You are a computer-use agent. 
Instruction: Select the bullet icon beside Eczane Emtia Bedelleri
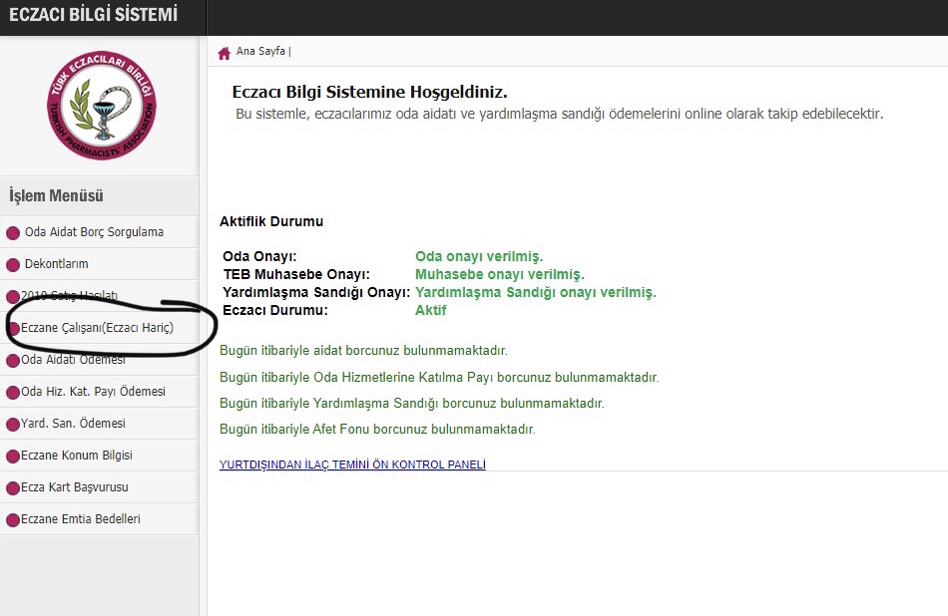point(13,520)
